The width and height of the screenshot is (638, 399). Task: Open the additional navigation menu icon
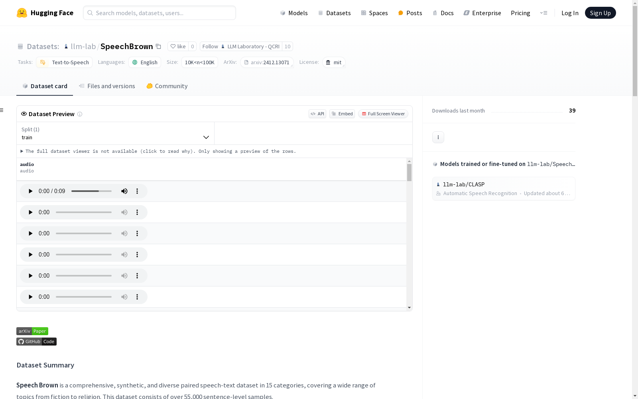(x=543, y=13)
